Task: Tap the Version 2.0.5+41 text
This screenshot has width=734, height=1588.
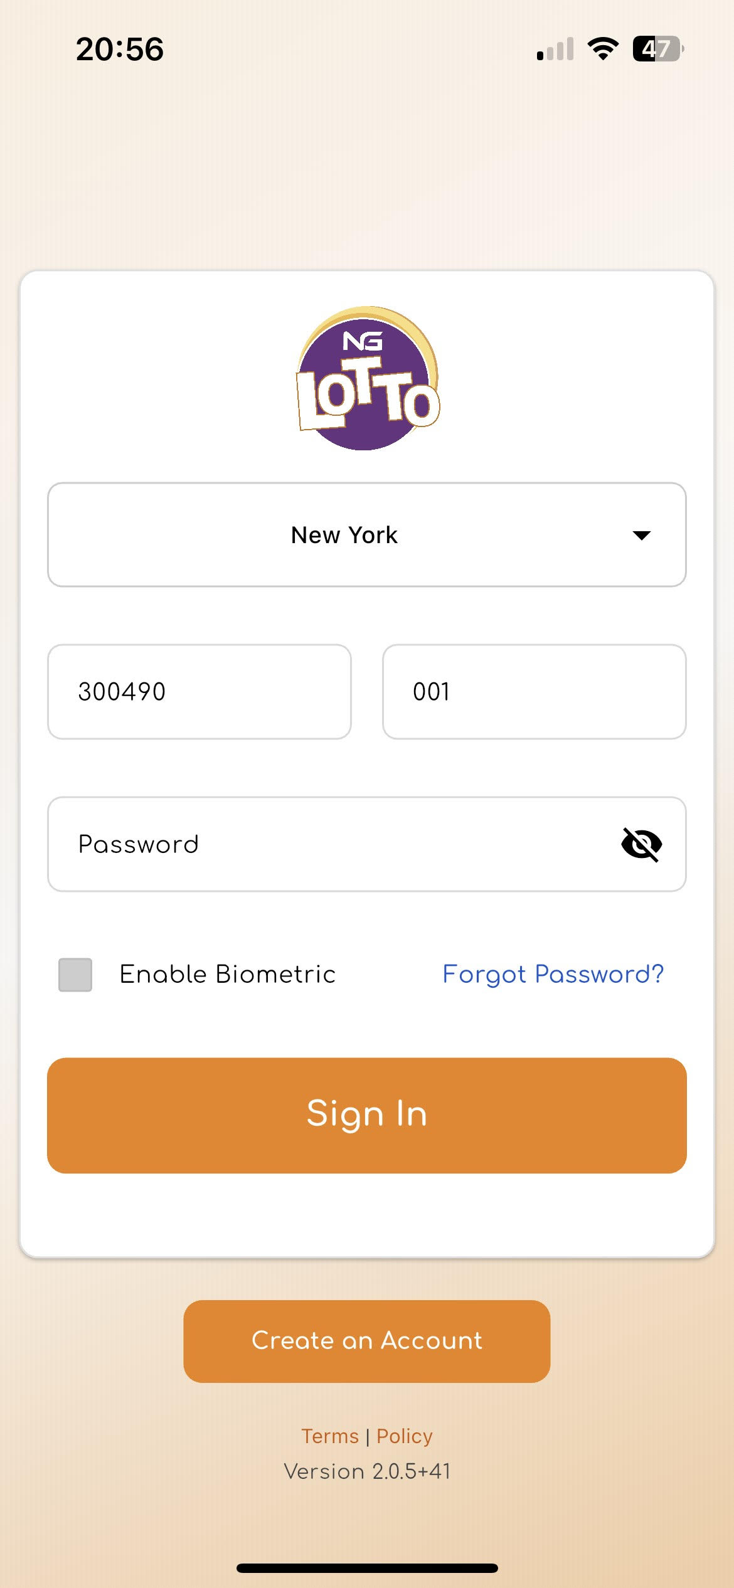Action: 367,1471
